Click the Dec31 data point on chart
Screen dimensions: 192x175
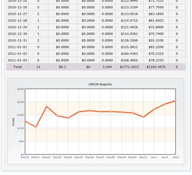[x=143, y=117]
